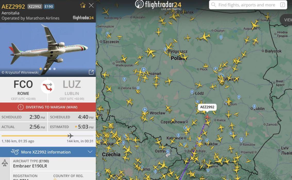292x180 pixels.
Task: Close the AEZ2992 flight panel
Action: click(91, 5)
